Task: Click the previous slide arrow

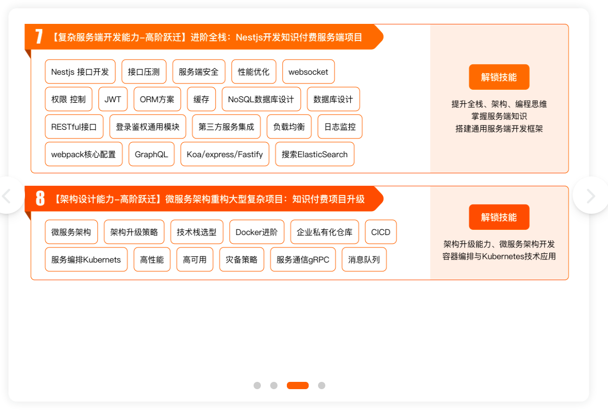Action: (x=7, y=196)
